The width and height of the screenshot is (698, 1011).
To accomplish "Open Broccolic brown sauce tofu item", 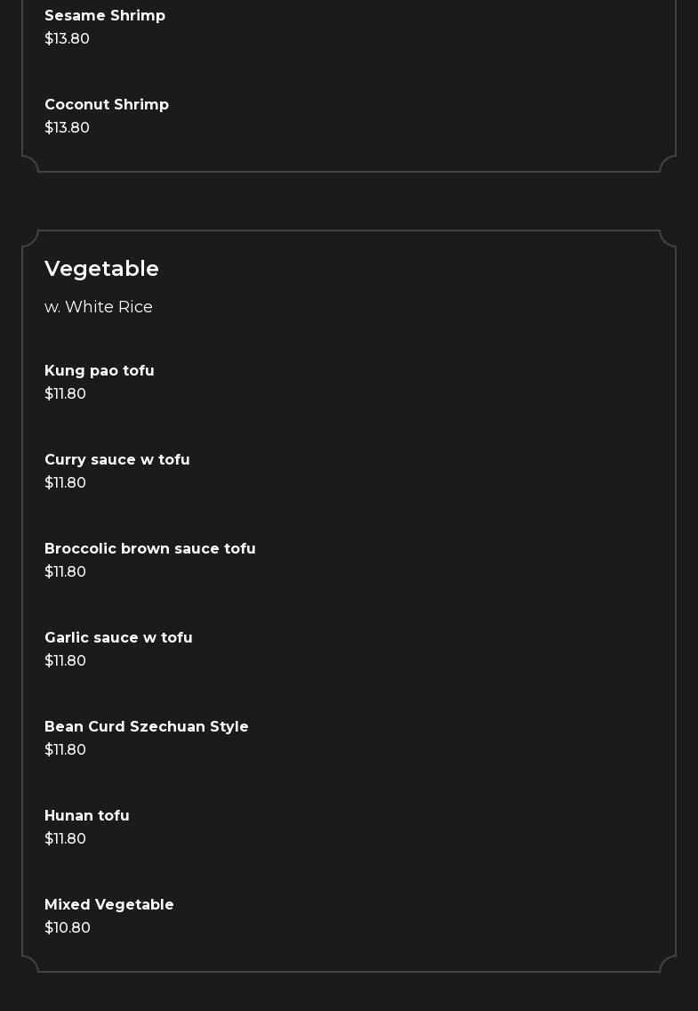I will tap(150, 549).
